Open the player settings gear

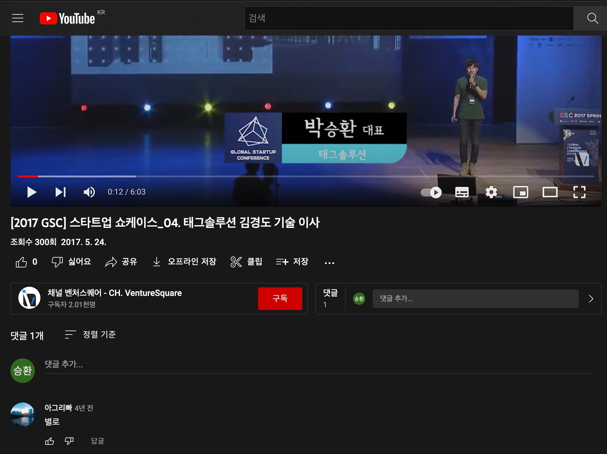491,192
